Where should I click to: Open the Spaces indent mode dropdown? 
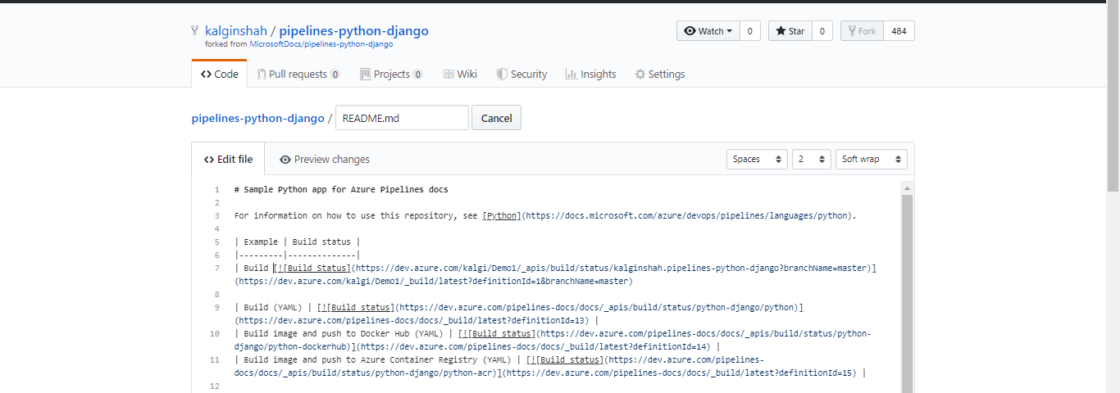[757, 159]
